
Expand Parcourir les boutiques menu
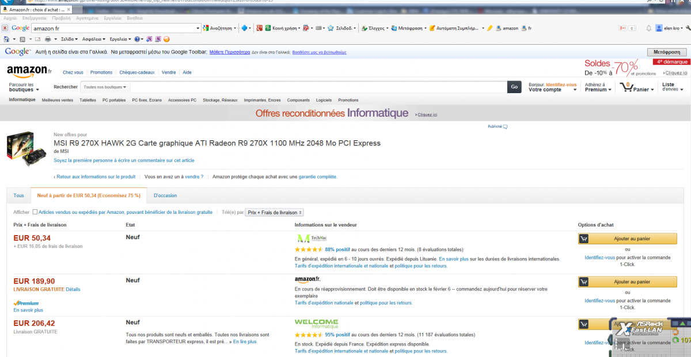tap(24, 87)
